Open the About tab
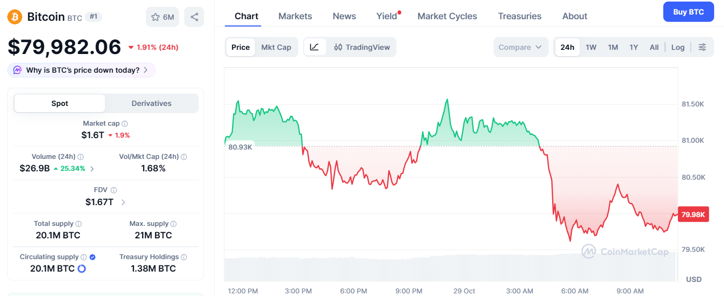The image size is (724, 296). 575,16
